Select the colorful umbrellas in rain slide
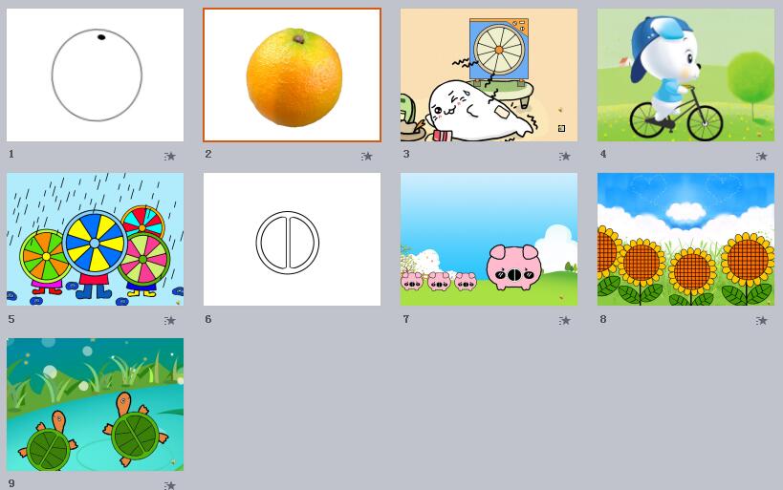 pyautogui.click(x=95, y=240)
